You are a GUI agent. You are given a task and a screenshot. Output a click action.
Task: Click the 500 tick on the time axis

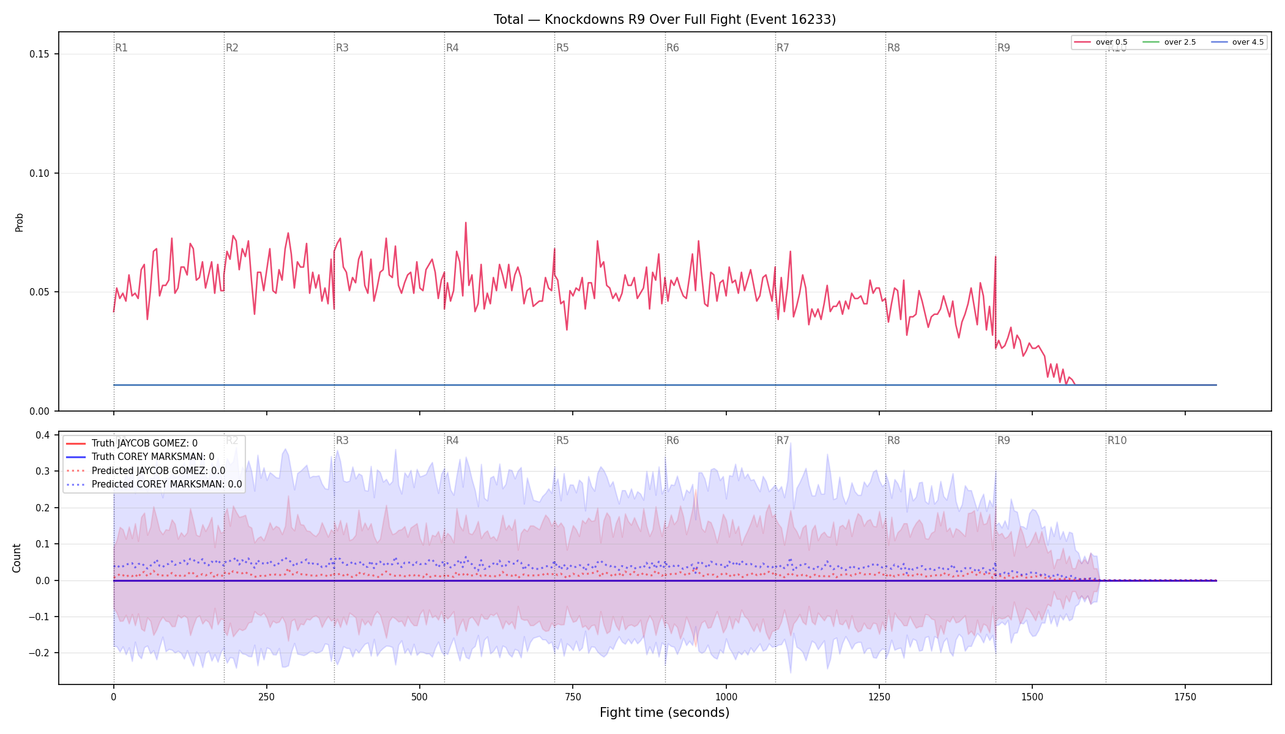click(419, 697)
